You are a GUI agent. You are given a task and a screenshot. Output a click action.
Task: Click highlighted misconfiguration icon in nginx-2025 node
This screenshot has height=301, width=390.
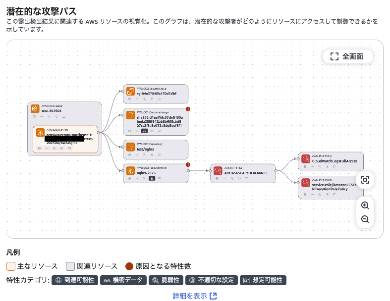pyautogui.click(x=152, y=178)
